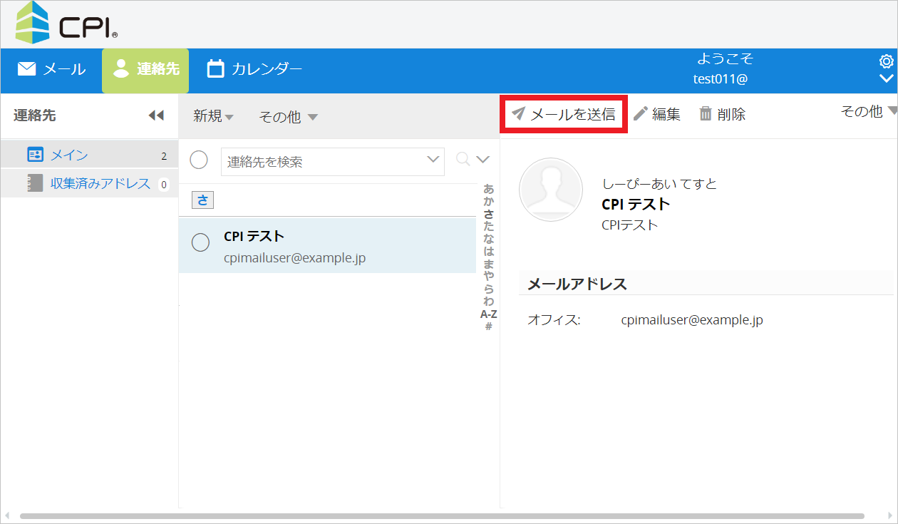The image size is (898, 524).
Task: Toggle the select-all contacts checkbox
Action: [x=199, y=160]
